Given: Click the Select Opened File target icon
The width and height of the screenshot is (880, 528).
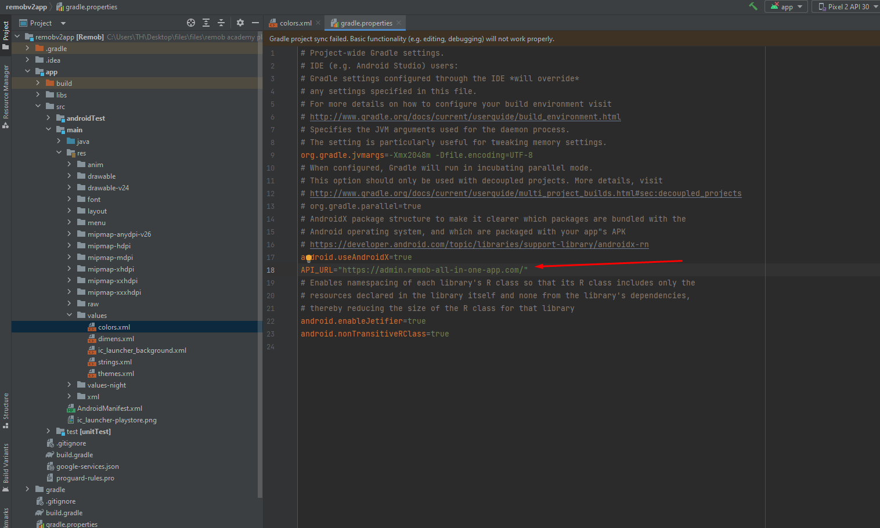Looking at the screenshot, I should [191, 23].
